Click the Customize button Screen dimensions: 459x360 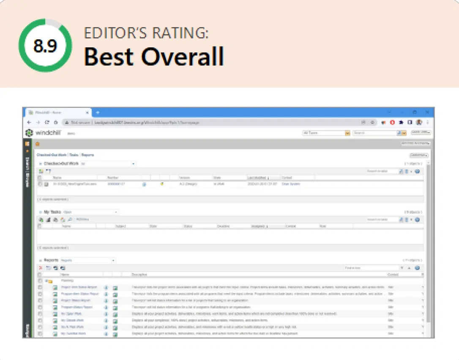point(418,155)
